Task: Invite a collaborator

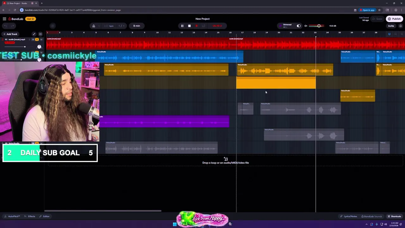Action: click(x=391, y=26)
